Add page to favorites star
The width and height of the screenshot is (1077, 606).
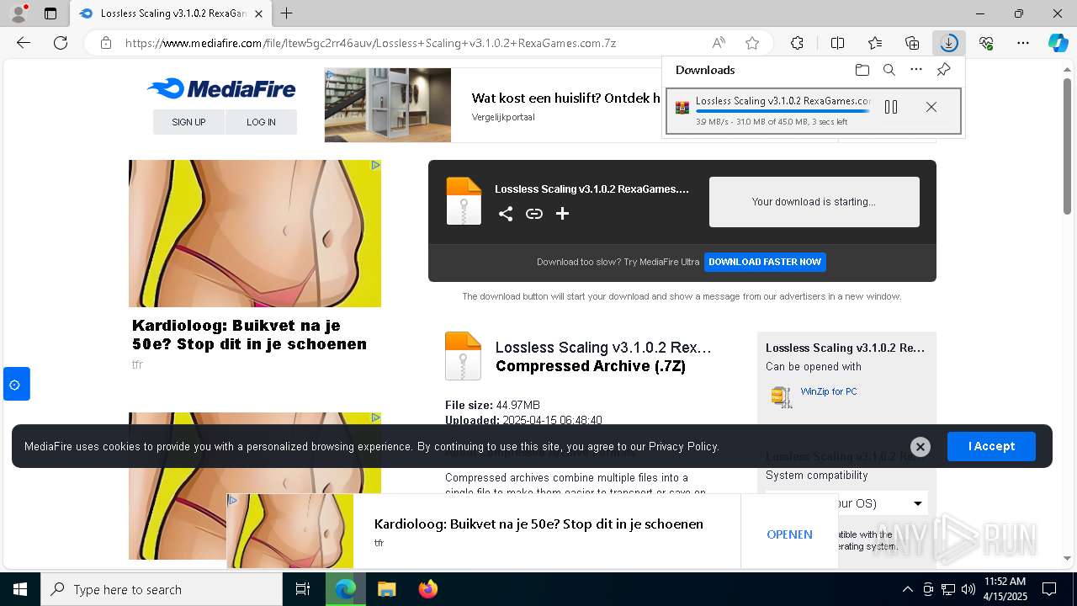(752, 43)
